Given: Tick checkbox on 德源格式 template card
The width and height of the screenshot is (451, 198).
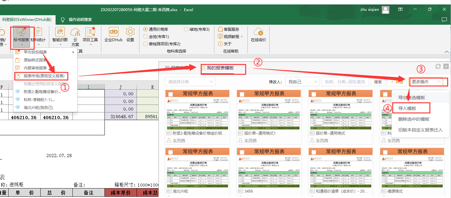Looking at the screenshot, I should point(385,152).
